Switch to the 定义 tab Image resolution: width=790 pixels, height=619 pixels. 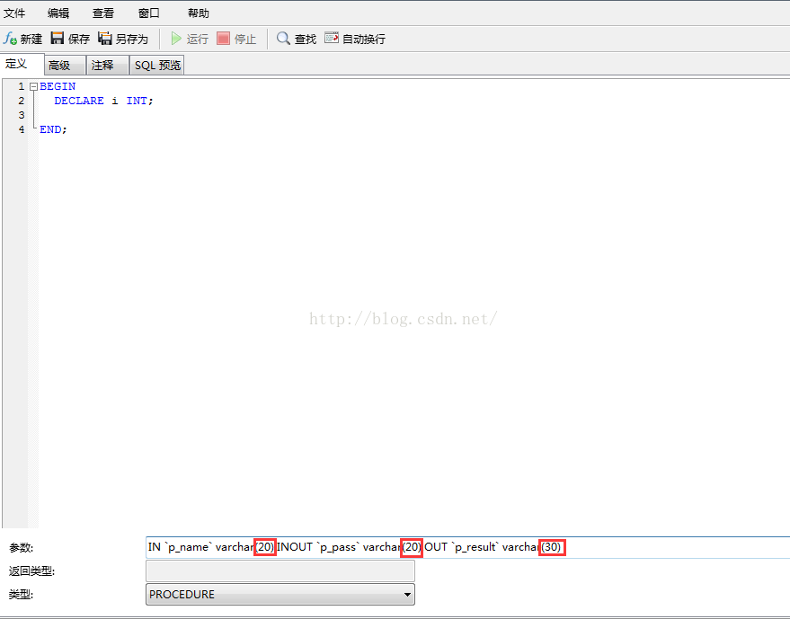(x=22, y=64)
